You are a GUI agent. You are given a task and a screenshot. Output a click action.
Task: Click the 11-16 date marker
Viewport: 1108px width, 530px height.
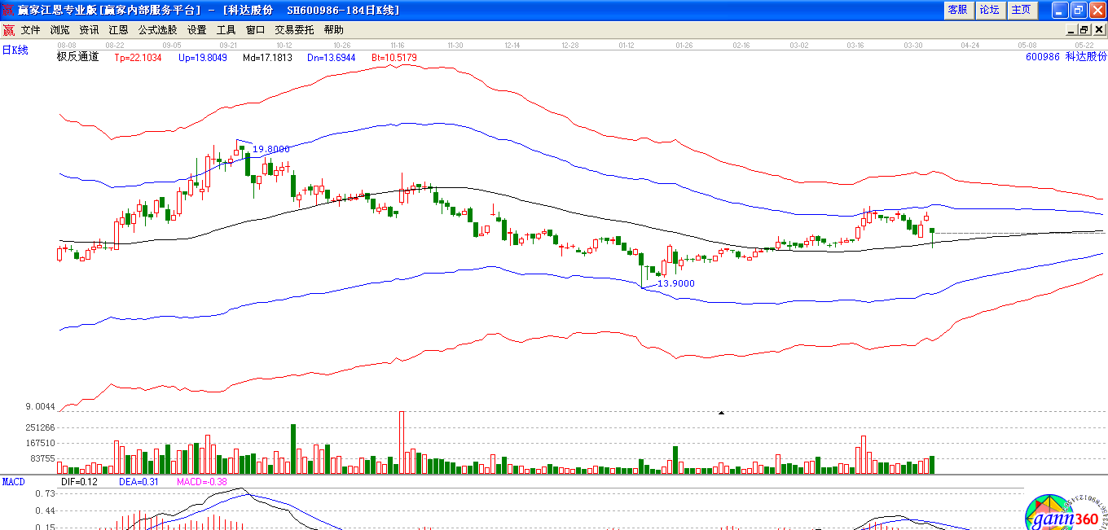(398, 46)
